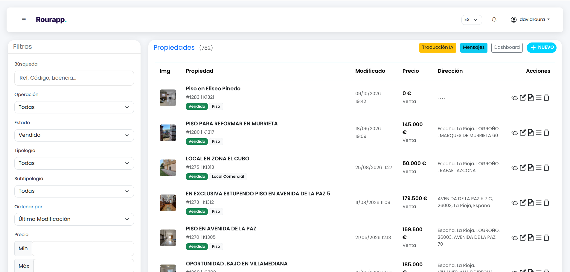Open the Propiedades heading link
The image size is (570, 272).
tap(174, 48)
